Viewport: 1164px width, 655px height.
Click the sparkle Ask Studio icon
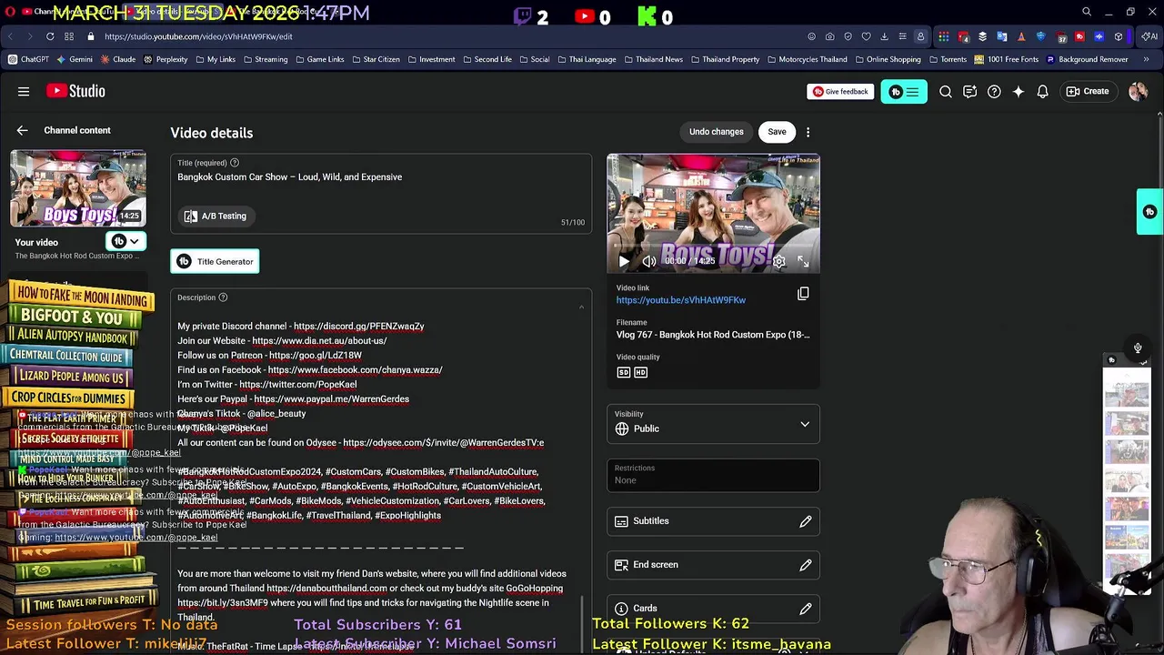(1018, 91)
